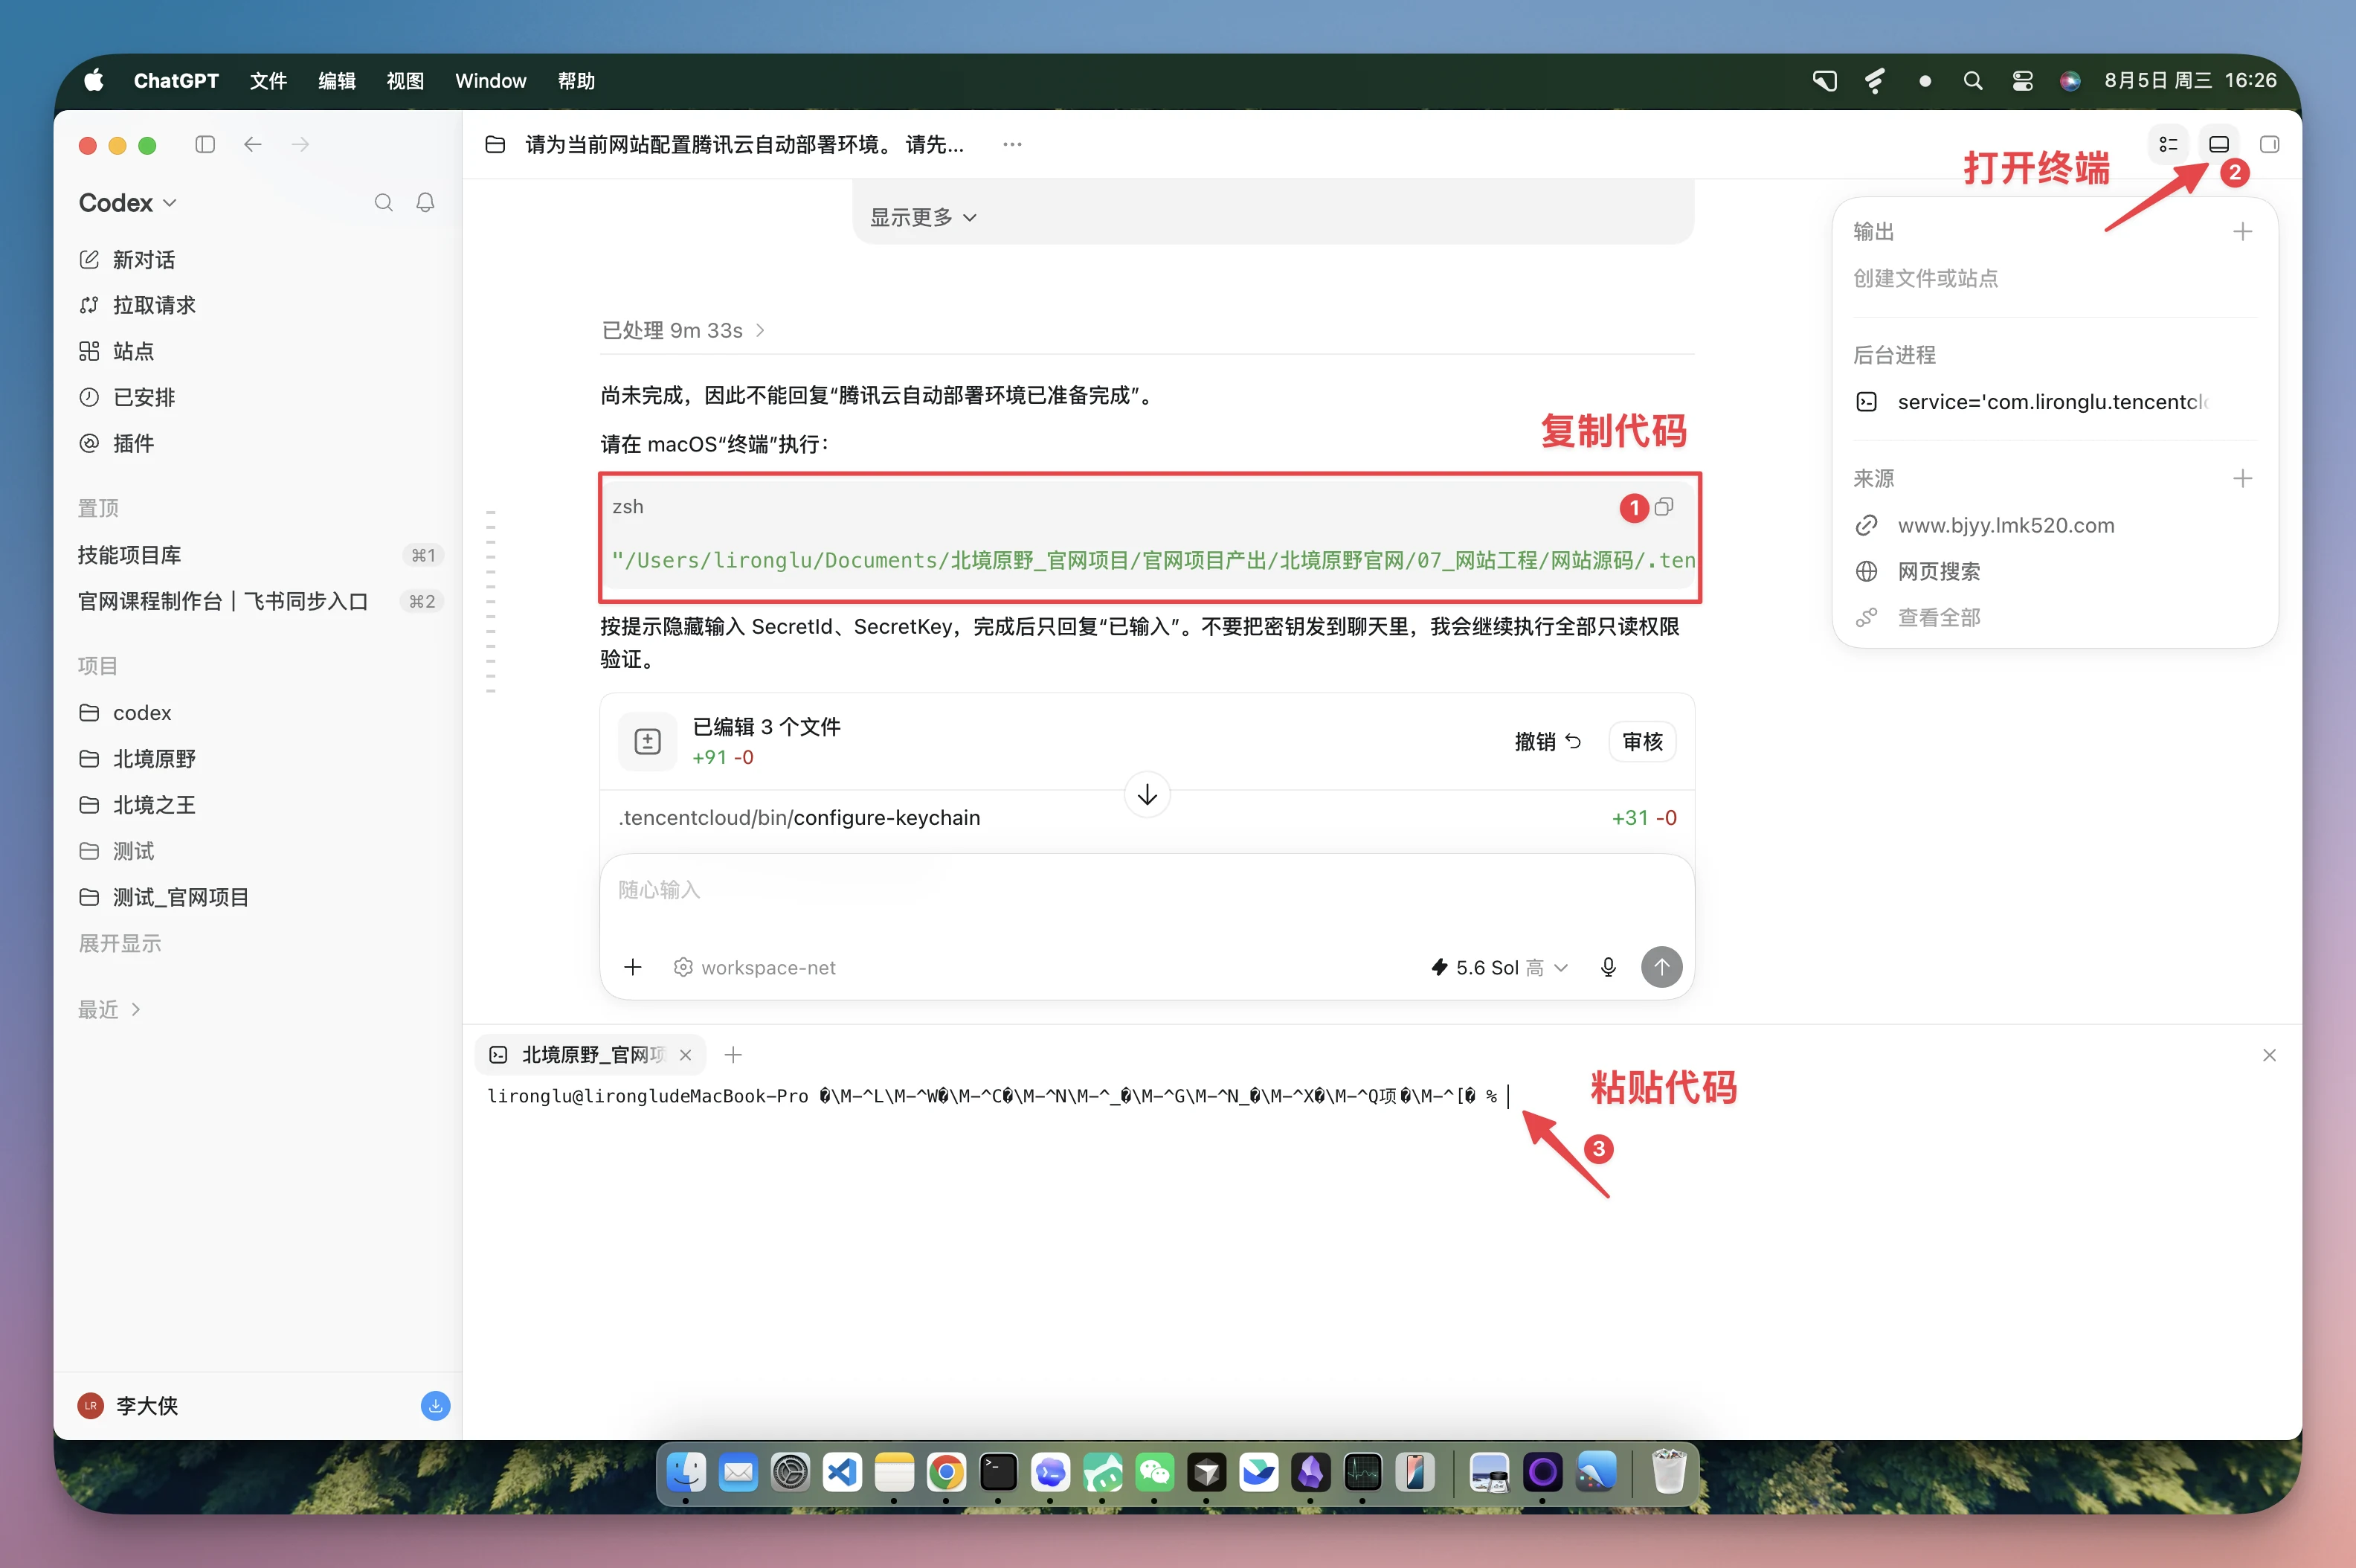The height and width of the screenshot is (1568, 2356).
Task: Send message with the up-arrow button
Action: tap(1662, 968)
